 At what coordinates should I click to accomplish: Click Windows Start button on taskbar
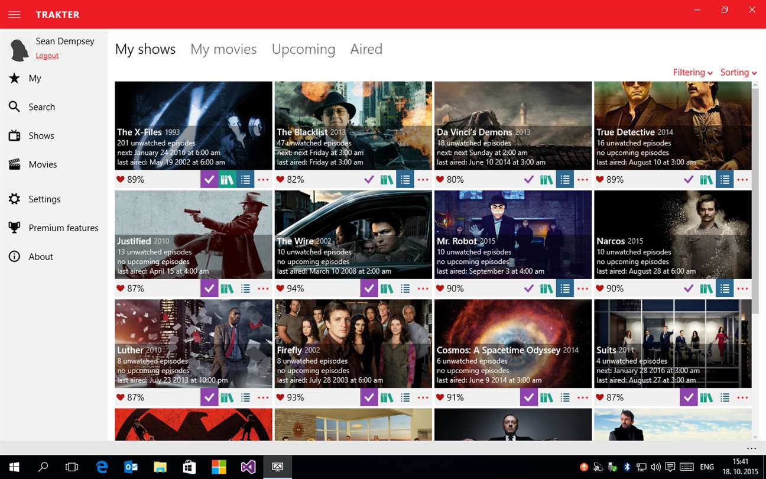14,467
